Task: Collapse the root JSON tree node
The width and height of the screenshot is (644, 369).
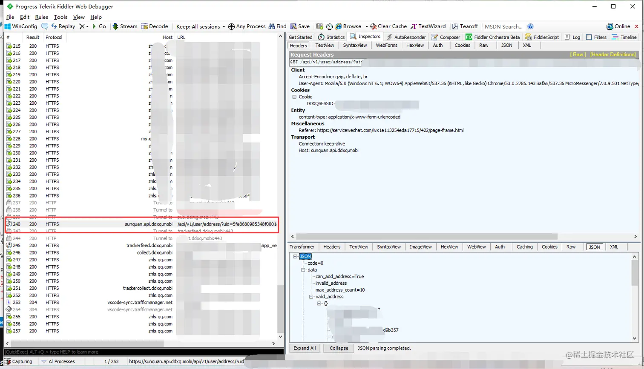Action: [295, 257]
